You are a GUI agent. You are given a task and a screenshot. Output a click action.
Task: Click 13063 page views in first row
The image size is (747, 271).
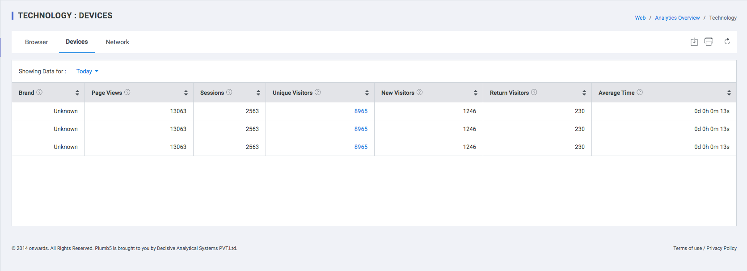click(x=178, y=111)
